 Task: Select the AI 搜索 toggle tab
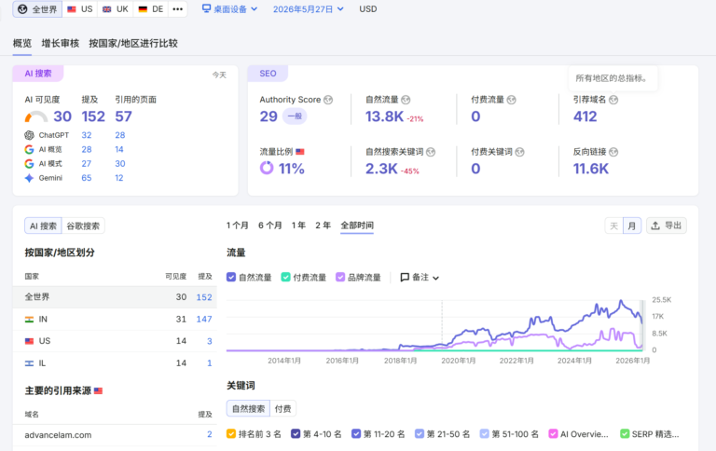(43, 225)
